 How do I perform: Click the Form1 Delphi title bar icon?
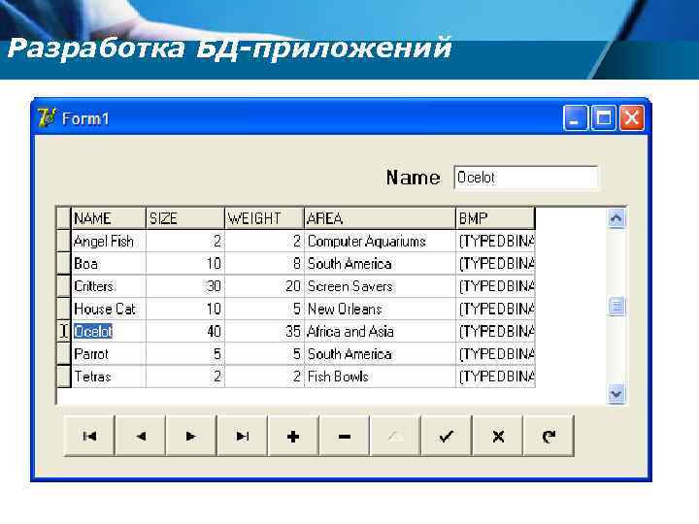[x=47, y=118]
